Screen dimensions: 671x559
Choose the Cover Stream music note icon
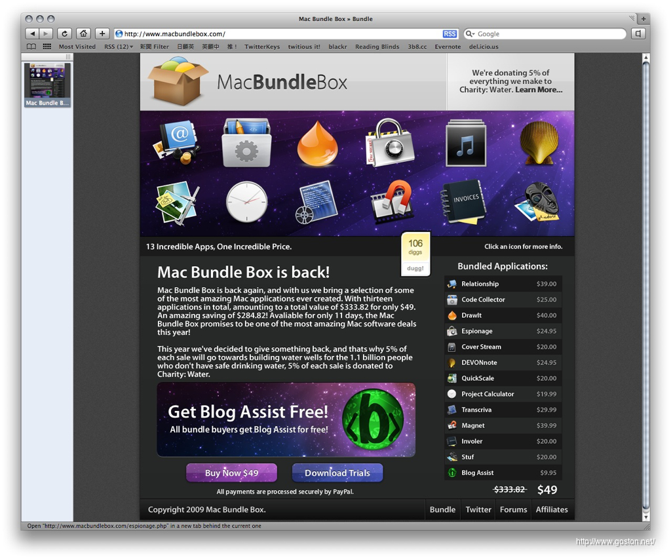(466, 144)
